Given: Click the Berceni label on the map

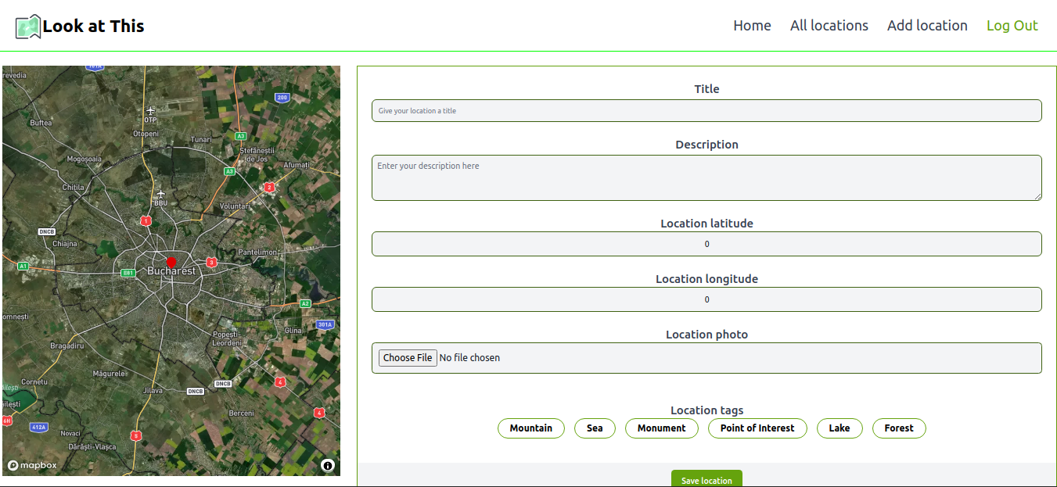Looking at the screenshot, I should point(241,413).
